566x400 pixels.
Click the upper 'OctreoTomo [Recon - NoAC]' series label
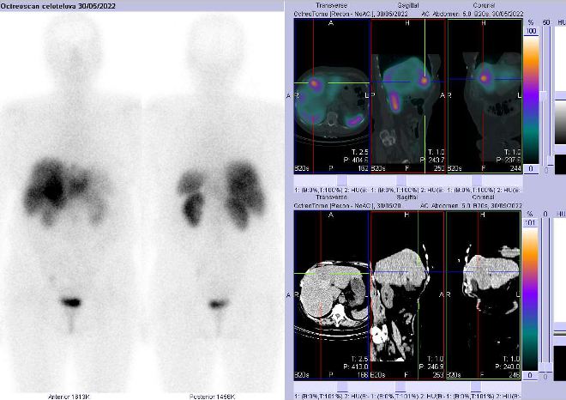[x=334, y=14]
